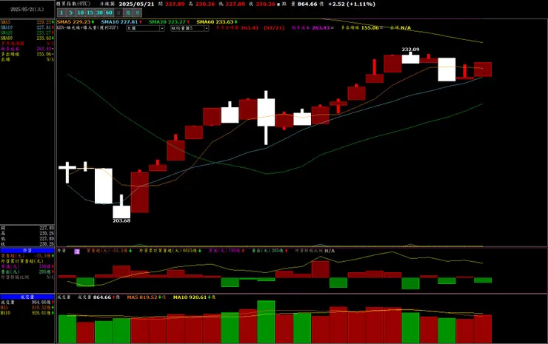Click the 外資持股比例 N/A text above foreign chart
This screenshot has height=344, width=548.
[315, 251]
